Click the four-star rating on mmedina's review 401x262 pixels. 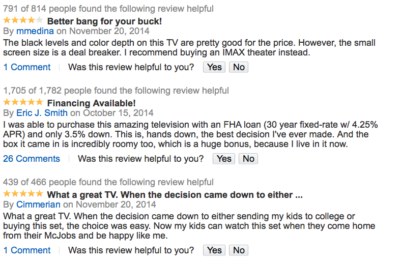pos(23,21)
